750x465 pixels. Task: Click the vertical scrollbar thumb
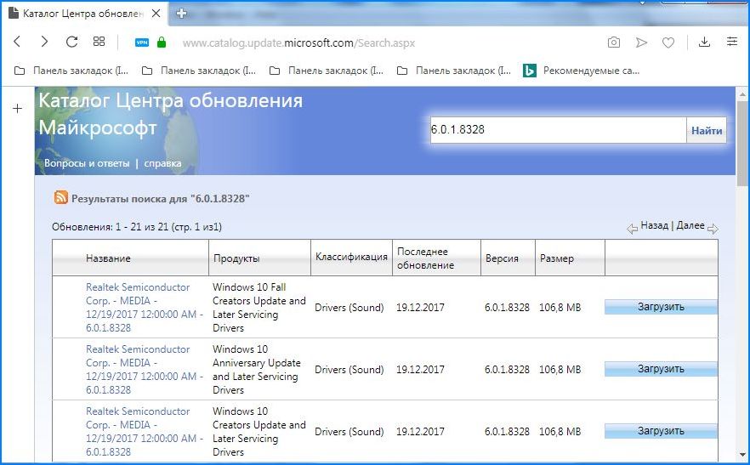[x=742, y=144]
